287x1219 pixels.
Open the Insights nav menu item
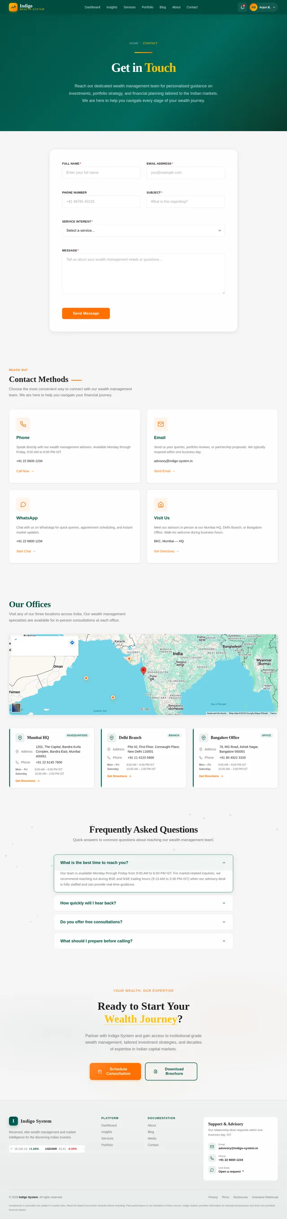coord(112,7)
